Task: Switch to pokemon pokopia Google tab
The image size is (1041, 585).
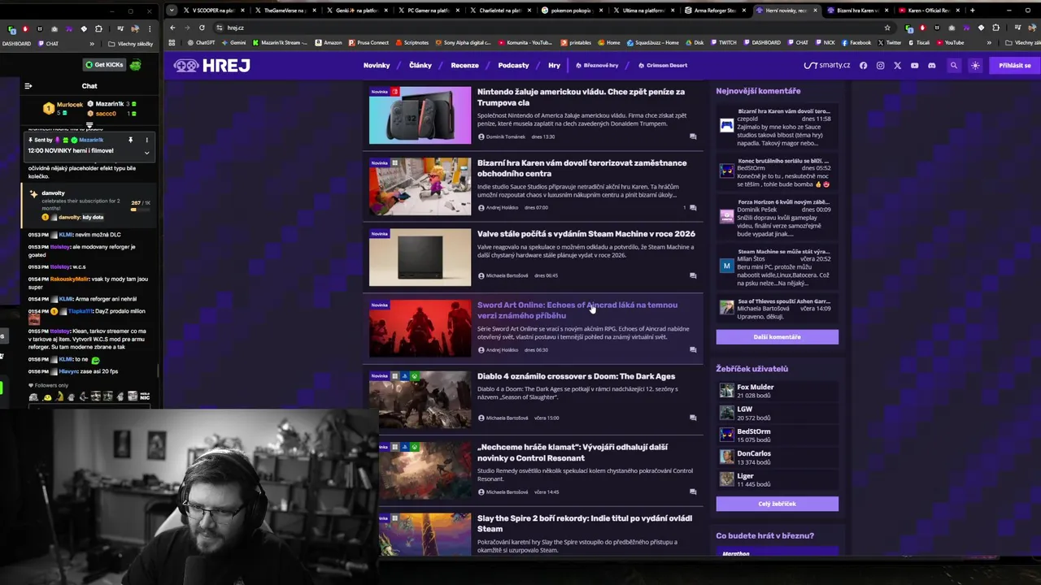Action: [x=573, y=11]
